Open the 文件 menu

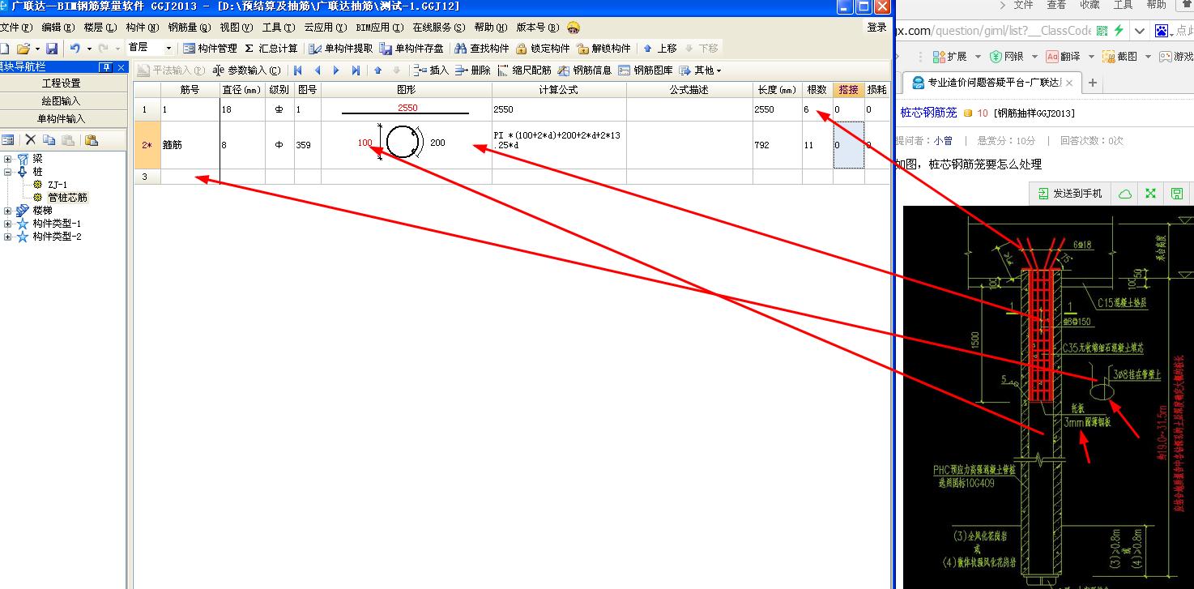(x=15, y=28)
